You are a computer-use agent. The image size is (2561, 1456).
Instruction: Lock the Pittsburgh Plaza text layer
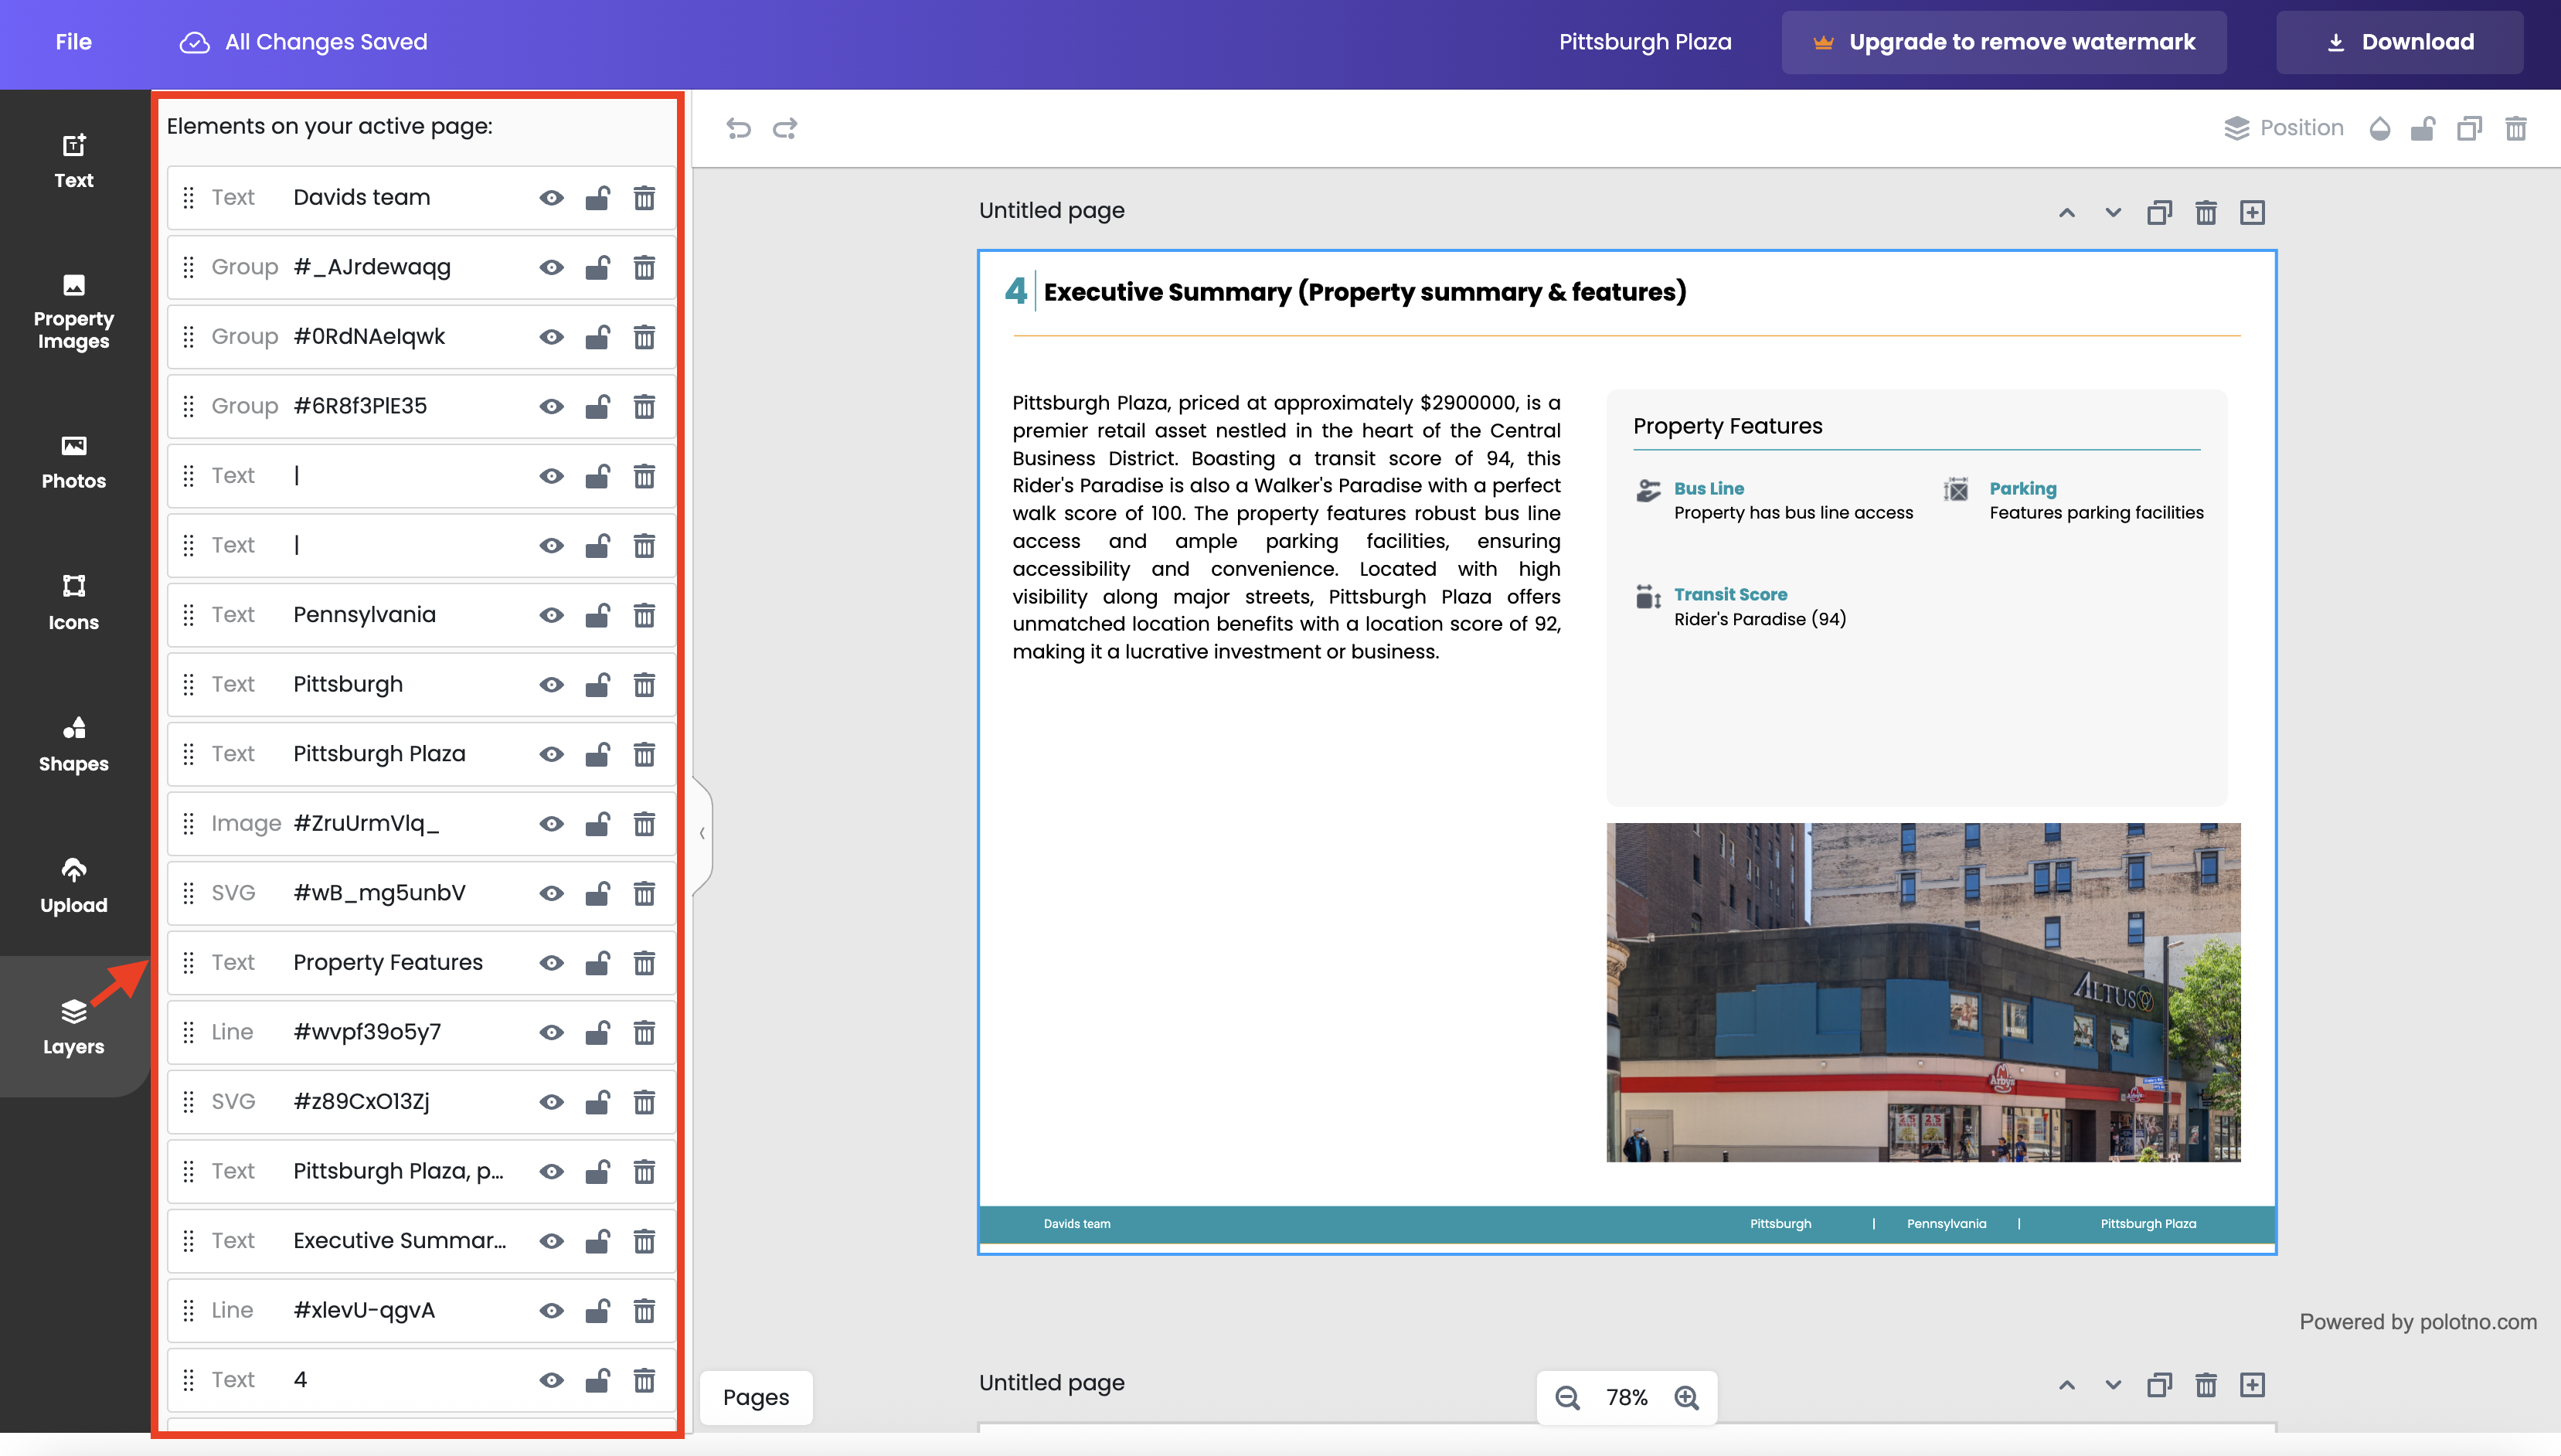click(598, 754)
